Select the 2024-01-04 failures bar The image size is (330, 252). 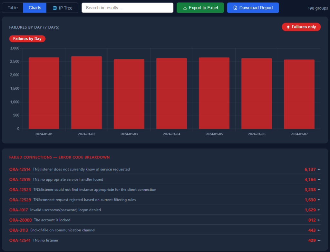pos(171,93)
